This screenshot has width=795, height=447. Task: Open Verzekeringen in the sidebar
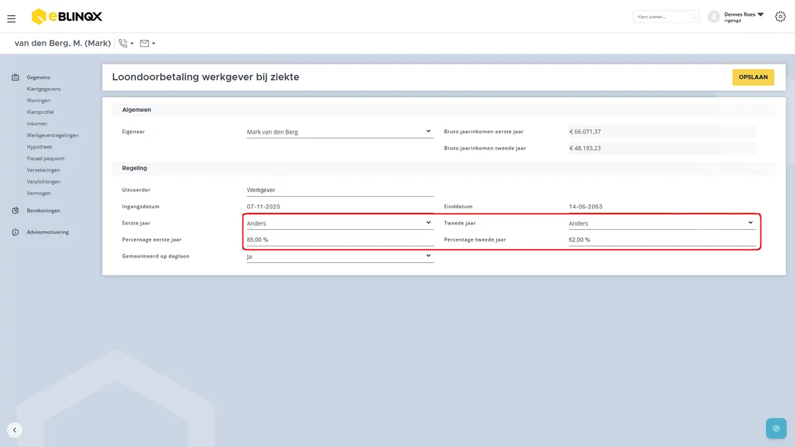click(43, 170)
